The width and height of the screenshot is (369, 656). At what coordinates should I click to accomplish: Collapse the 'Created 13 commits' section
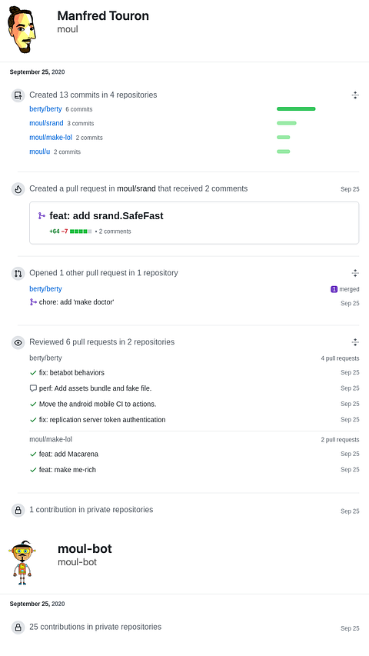point(355,95)
